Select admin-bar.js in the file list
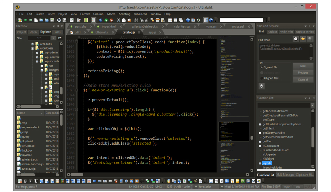Image resolution: width=331 pixels, height=192 pixels. click(x=29, y=160)
